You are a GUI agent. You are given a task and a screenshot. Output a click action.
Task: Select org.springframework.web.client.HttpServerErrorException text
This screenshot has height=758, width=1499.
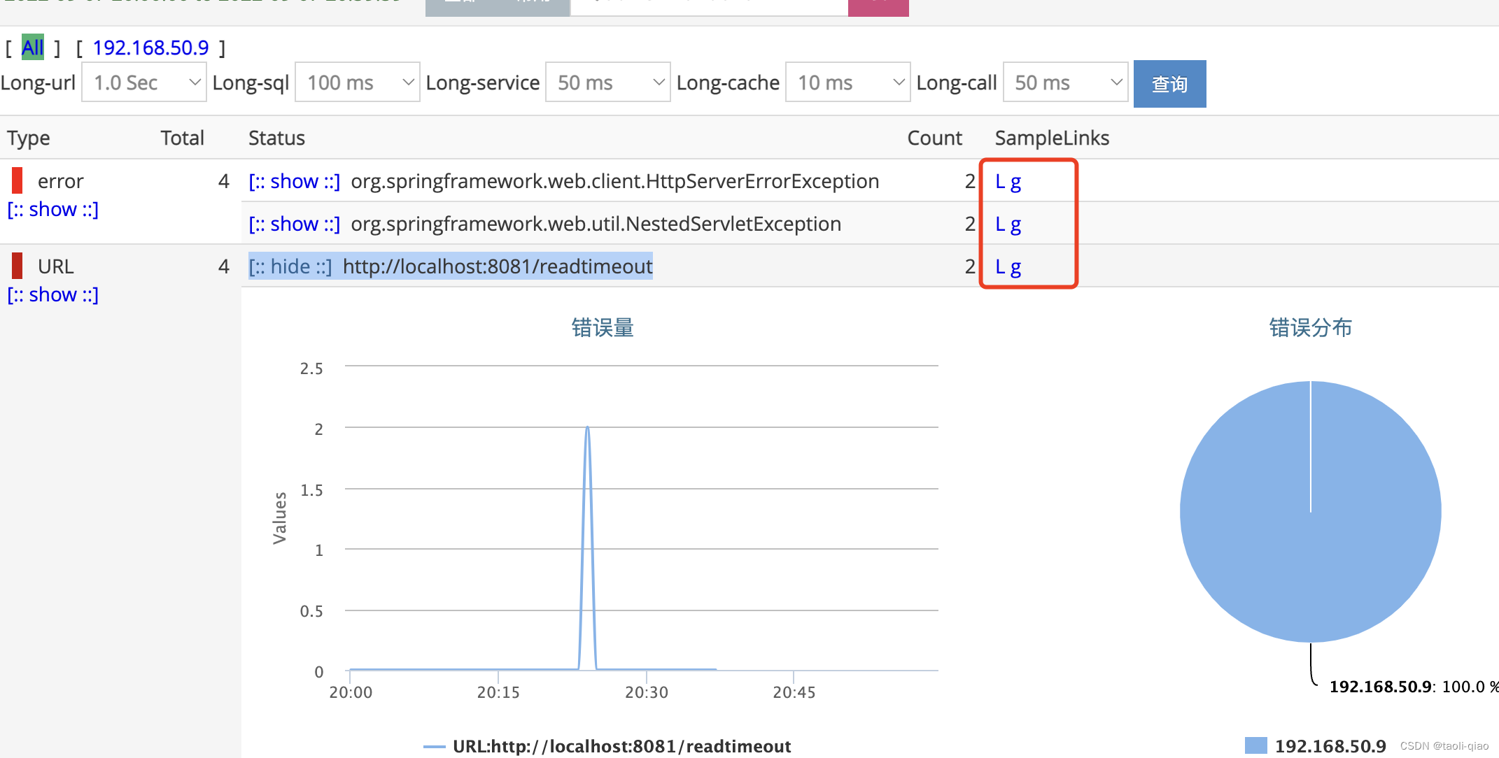click(614, 181)
